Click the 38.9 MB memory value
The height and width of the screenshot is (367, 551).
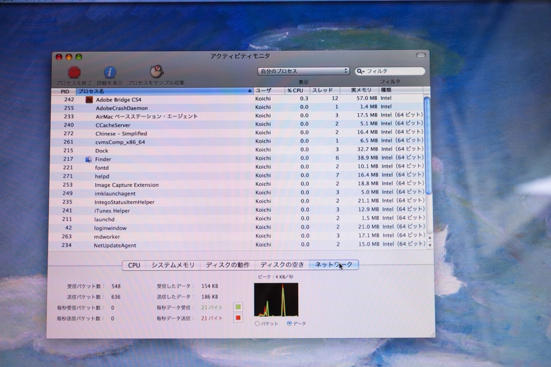[368, 158]
